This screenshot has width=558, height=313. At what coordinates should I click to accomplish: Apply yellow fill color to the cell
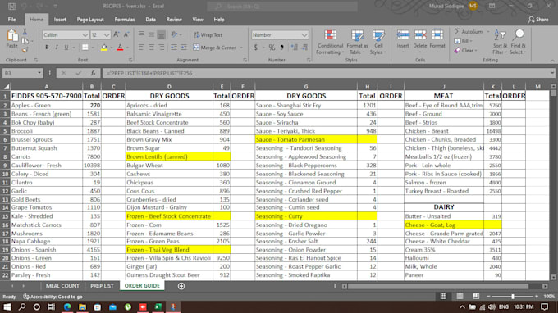[104, 48]
